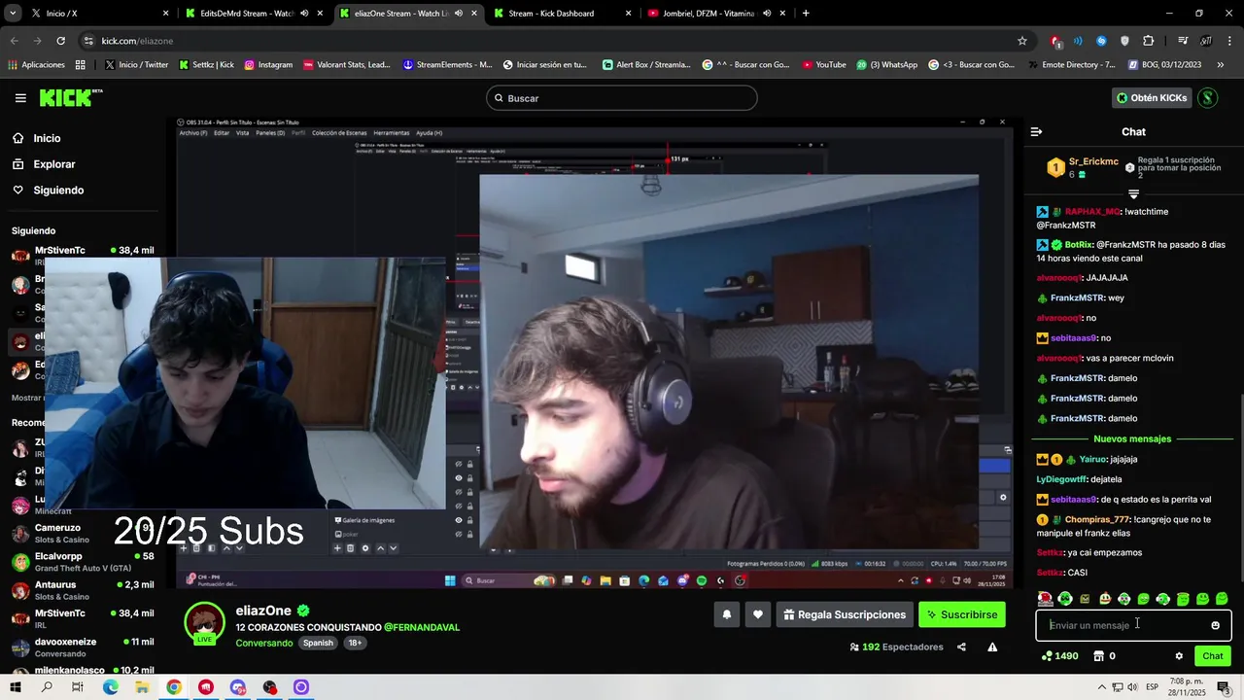Open a new browser tab

[806, 14]
